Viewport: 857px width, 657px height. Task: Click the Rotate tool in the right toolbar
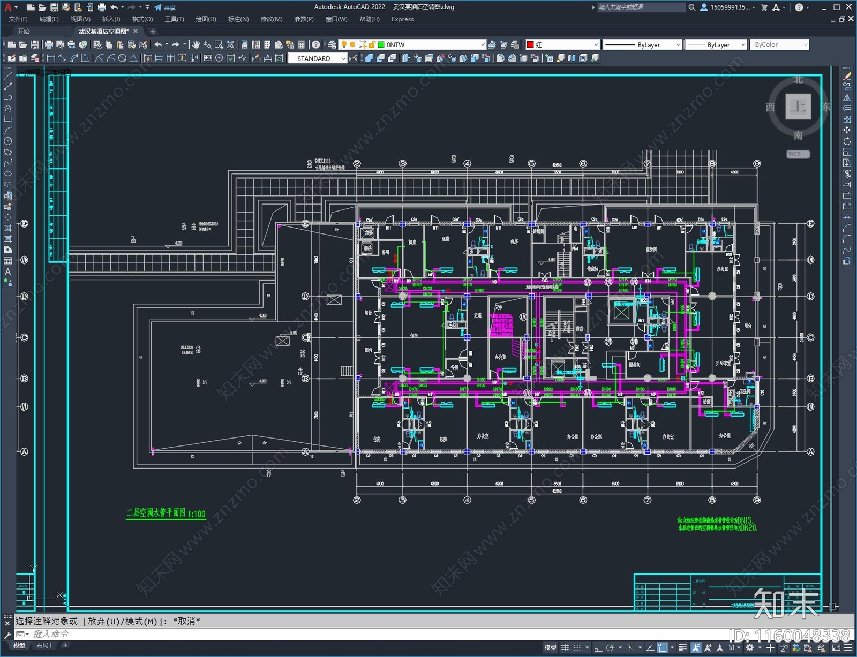[847, 141]
